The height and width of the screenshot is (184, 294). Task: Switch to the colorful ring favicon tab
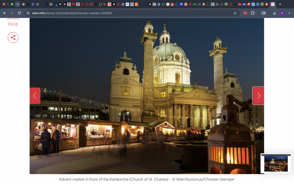click(100, 4)
